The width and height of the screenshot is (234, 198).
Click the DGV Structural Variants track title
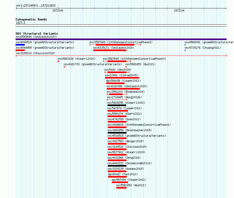click(37, 34)
